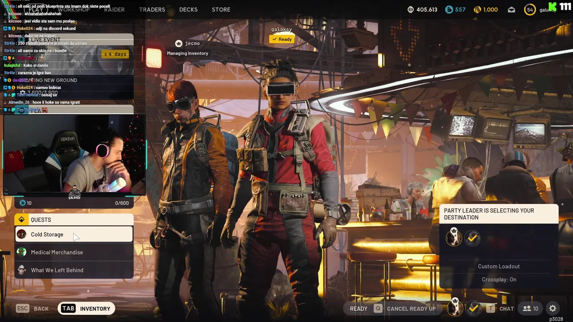Click the QUESTS header label

pos(41,220)
